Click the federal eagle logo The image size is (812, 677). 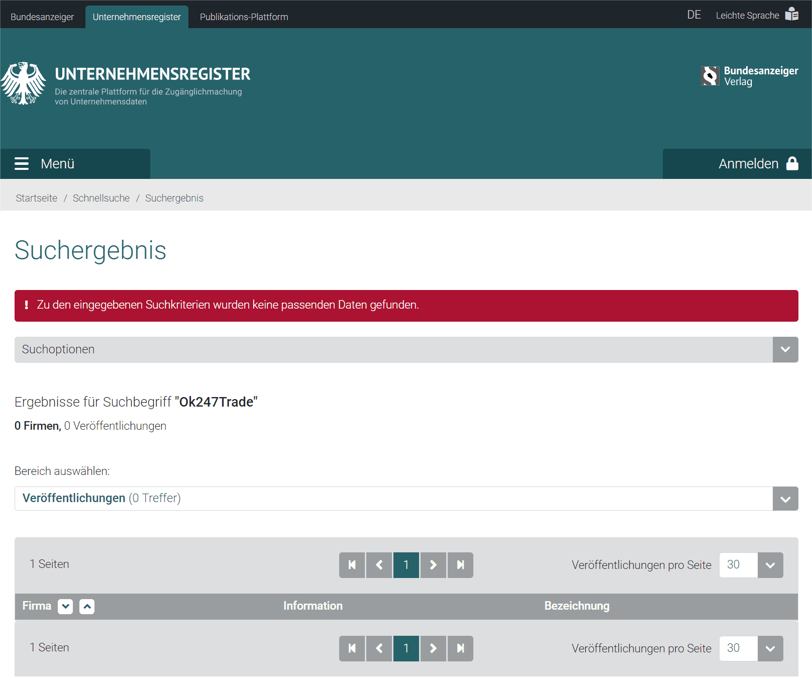point(23,83)
